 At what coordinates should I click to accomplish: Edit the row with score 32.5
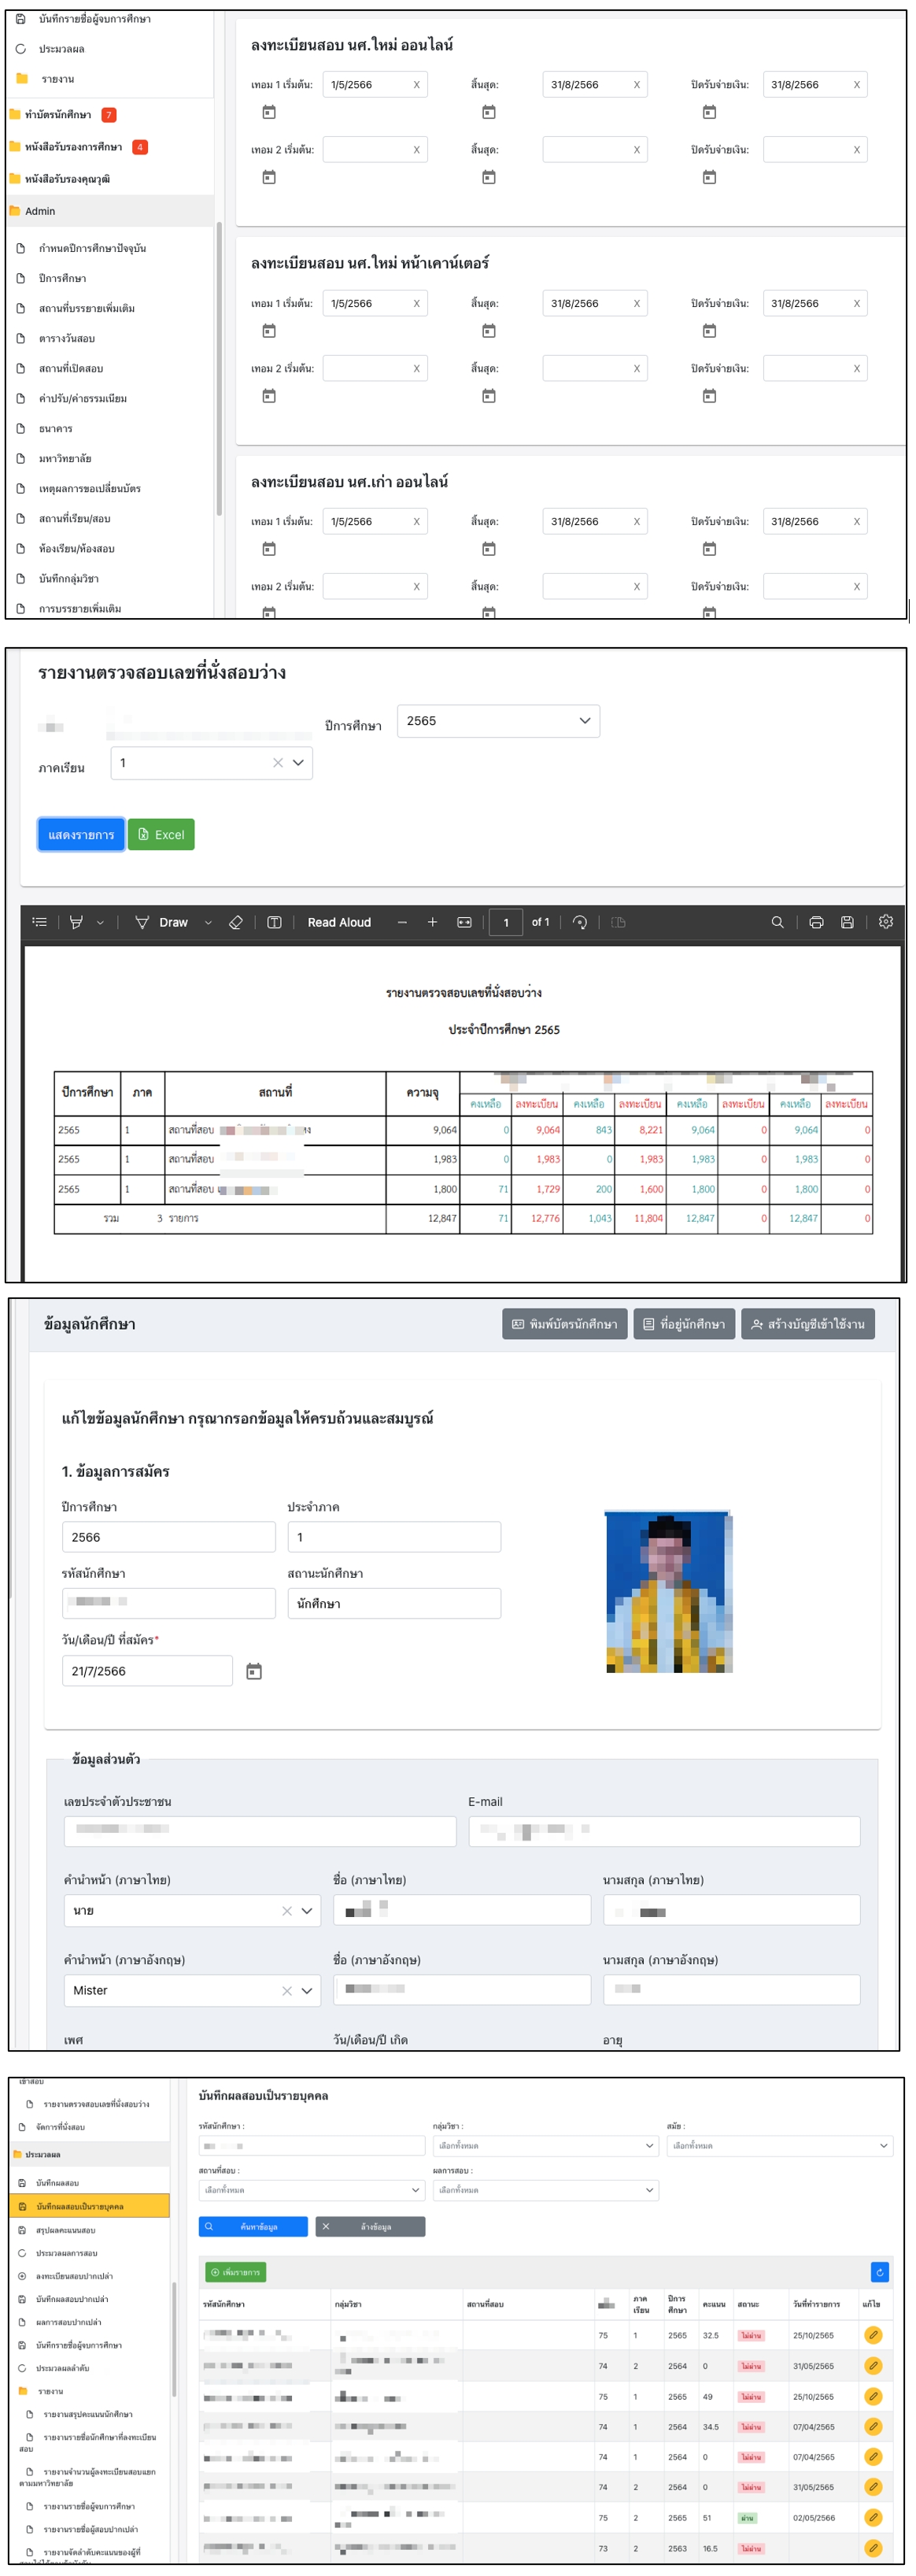point(873,2335)
